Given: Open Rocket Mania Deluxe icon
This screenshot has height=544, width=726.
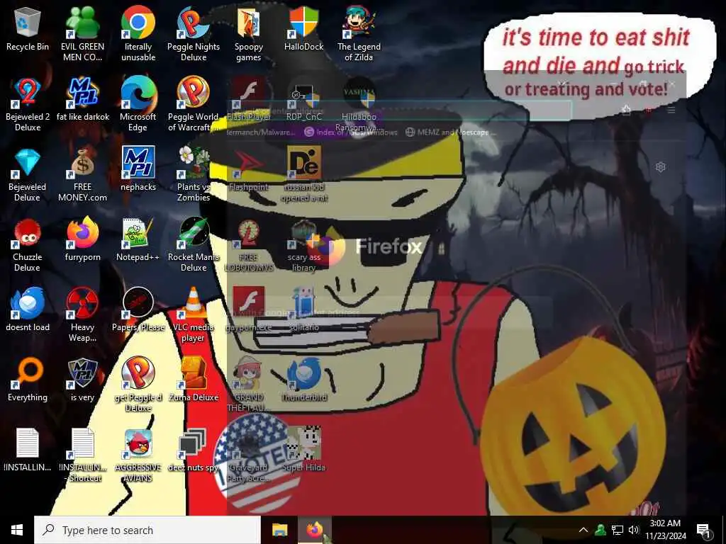Looking at the screenshot, I should tap(194, 244).
